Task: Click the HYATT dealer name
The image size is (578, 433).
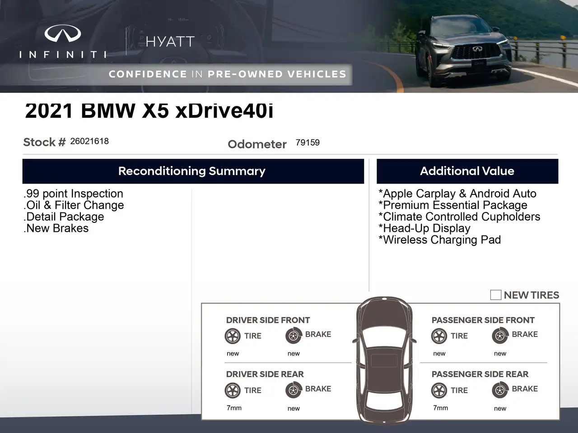Action: point(170,41)
